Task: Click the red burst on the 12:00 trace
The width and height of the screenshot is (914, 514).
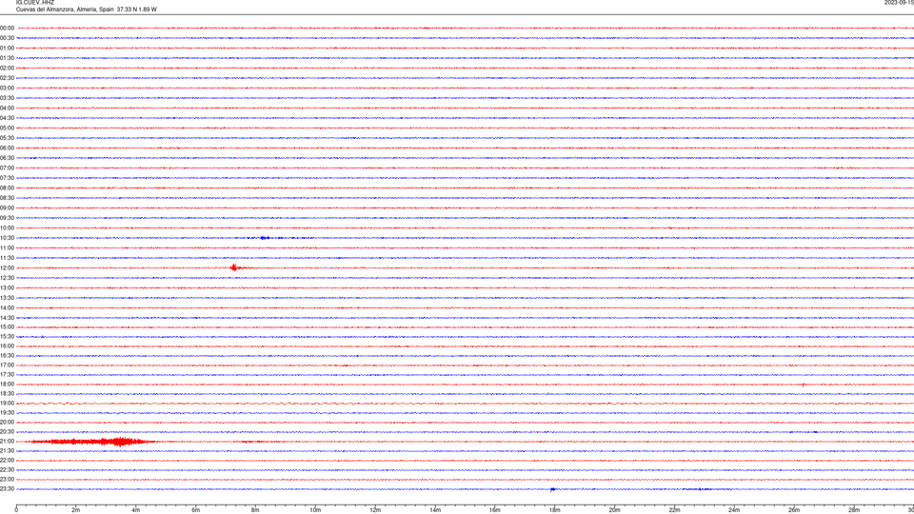Action: pyautogui.click(x=234, y=267)
